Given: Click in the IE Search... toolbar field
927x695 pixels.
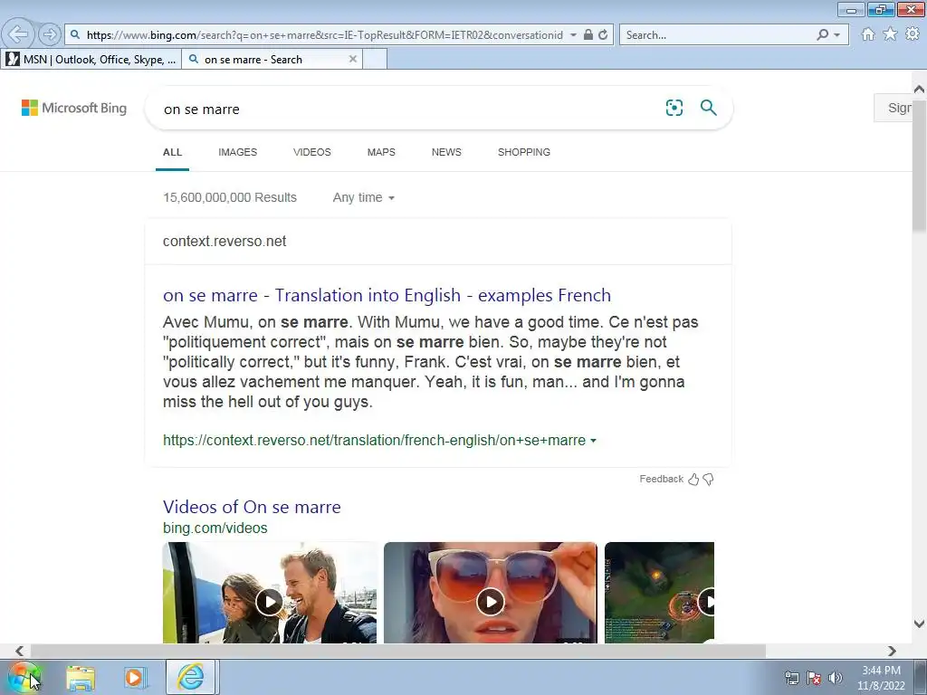Looking at the screenshot, I should (x=718, y=35).
